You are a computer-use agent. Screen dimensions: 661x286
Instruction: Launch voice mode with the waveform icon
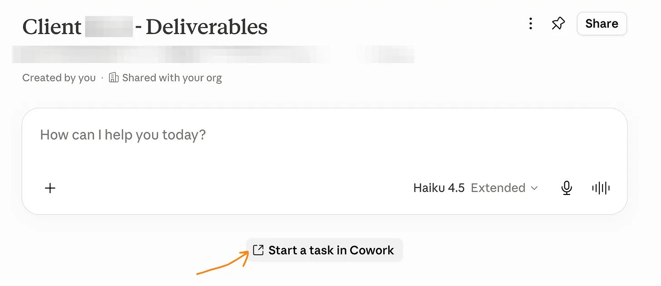click(601, 188)
